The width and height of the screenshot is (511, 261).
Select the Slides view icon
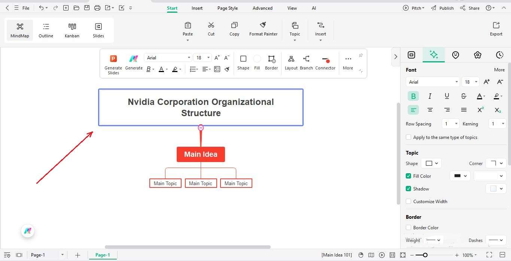click(98, 30)
